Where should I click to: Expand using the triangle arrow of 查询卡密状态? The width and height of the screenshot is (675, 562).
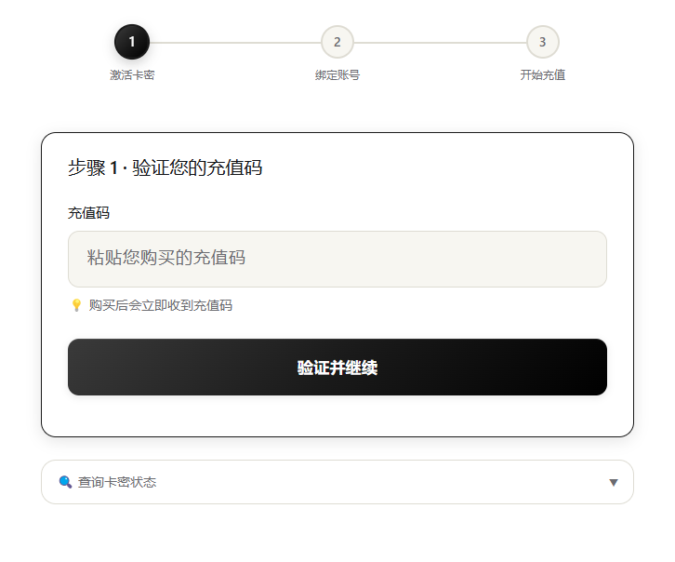coord(614,482)
